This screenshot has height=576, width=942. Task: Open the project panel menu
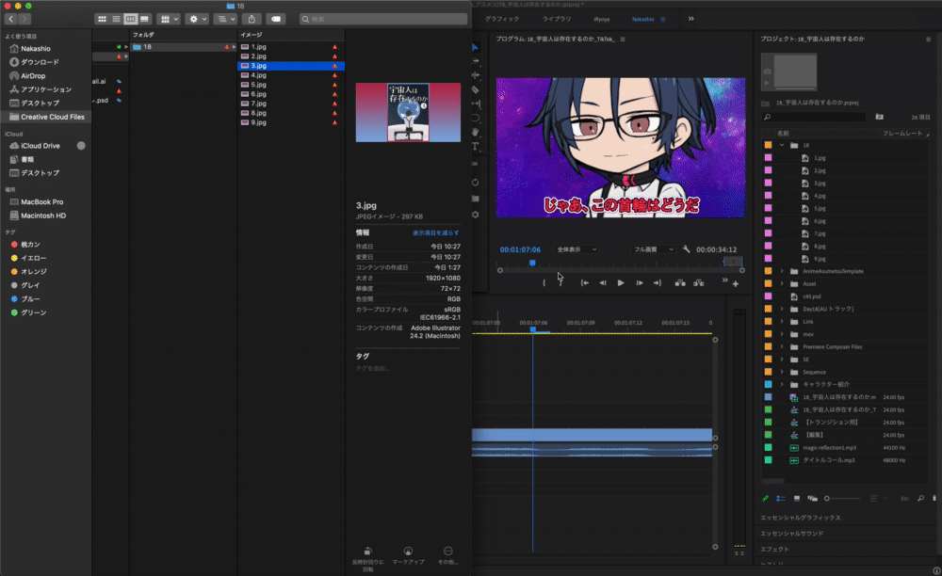pyautogui.click(x=928, y=39)
